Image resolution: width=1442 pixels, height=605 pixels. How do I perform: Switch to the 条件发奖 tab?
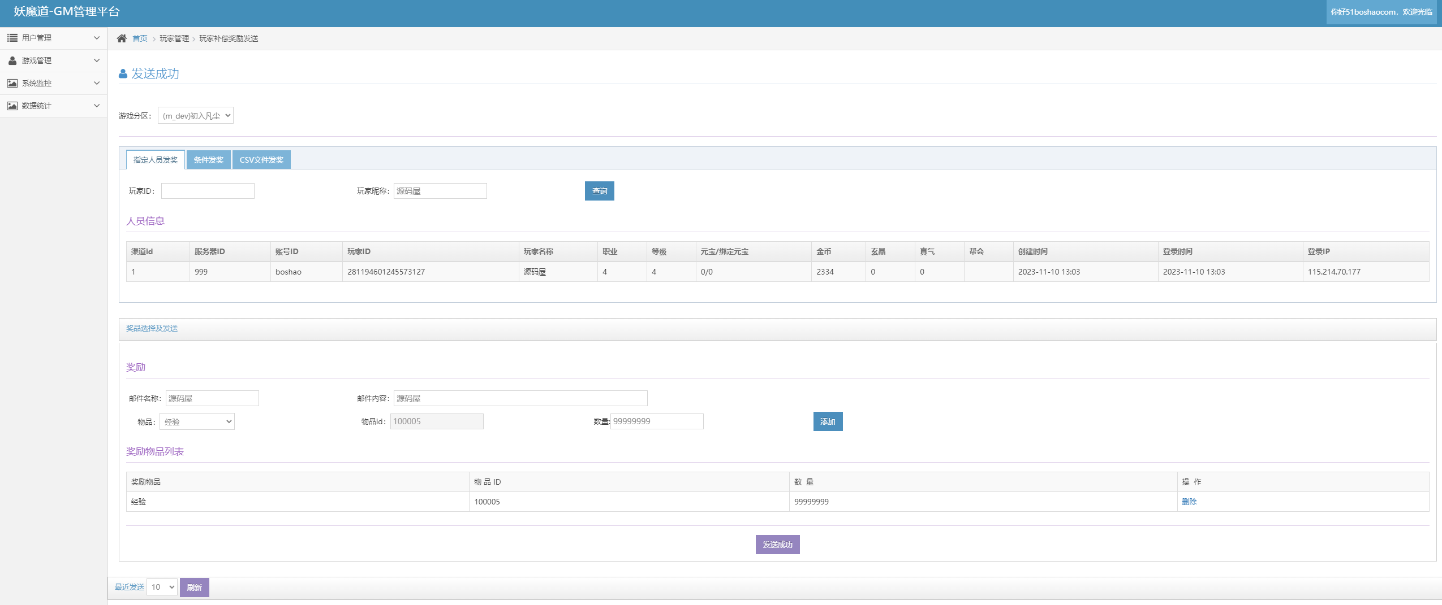208,160
